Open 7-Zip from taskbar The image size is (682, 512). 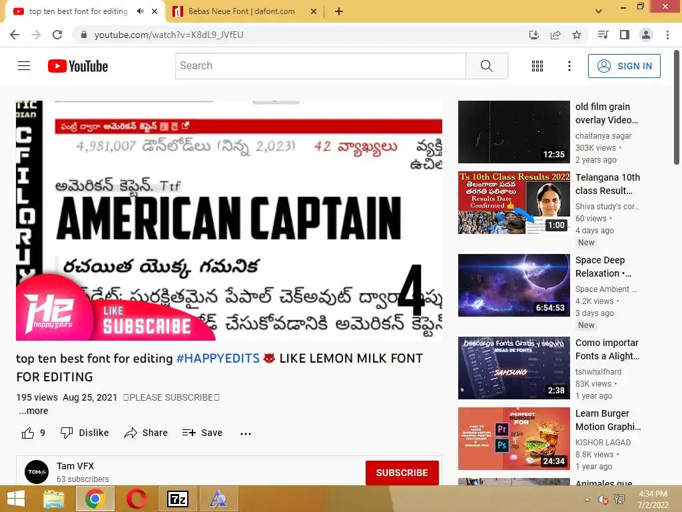coord(177,499)
